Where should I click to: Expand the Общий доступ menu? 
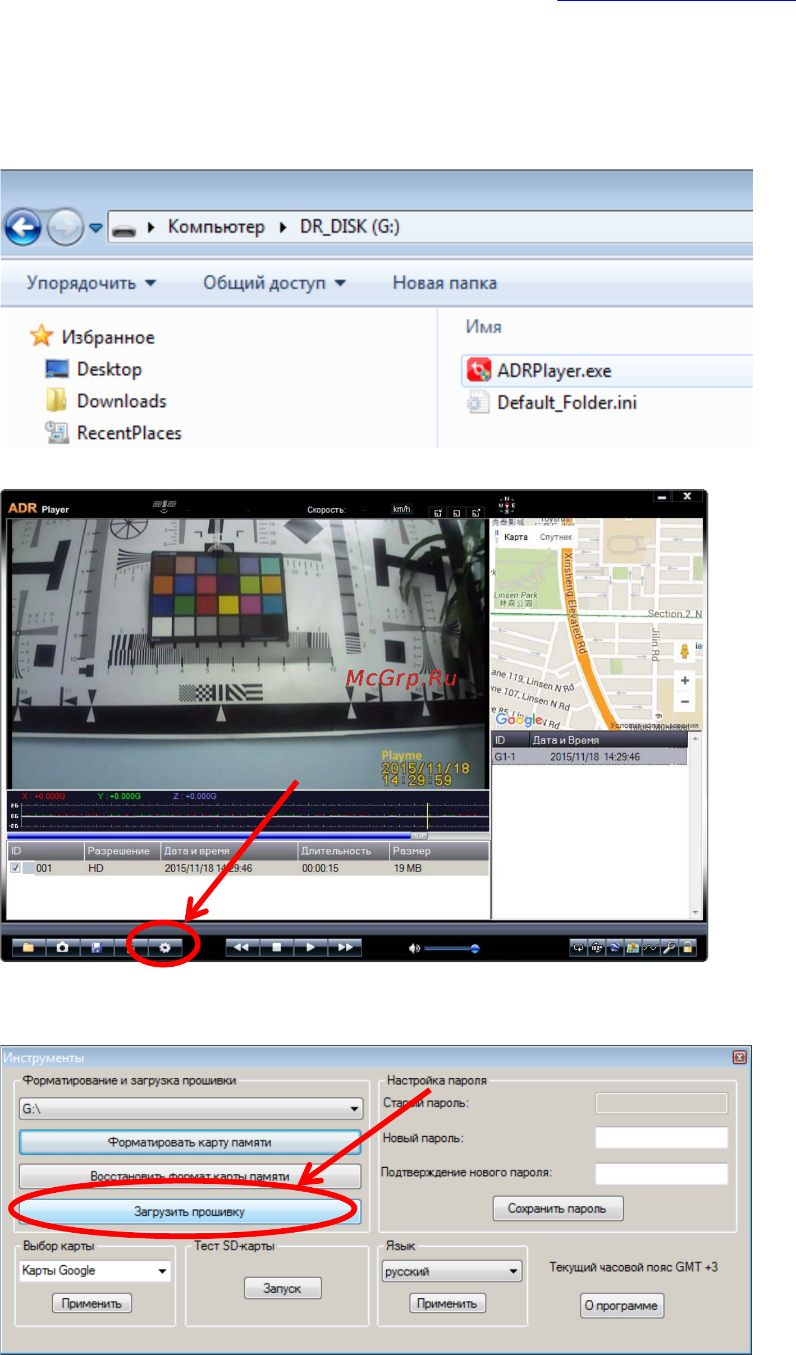(x=274, y=283)
